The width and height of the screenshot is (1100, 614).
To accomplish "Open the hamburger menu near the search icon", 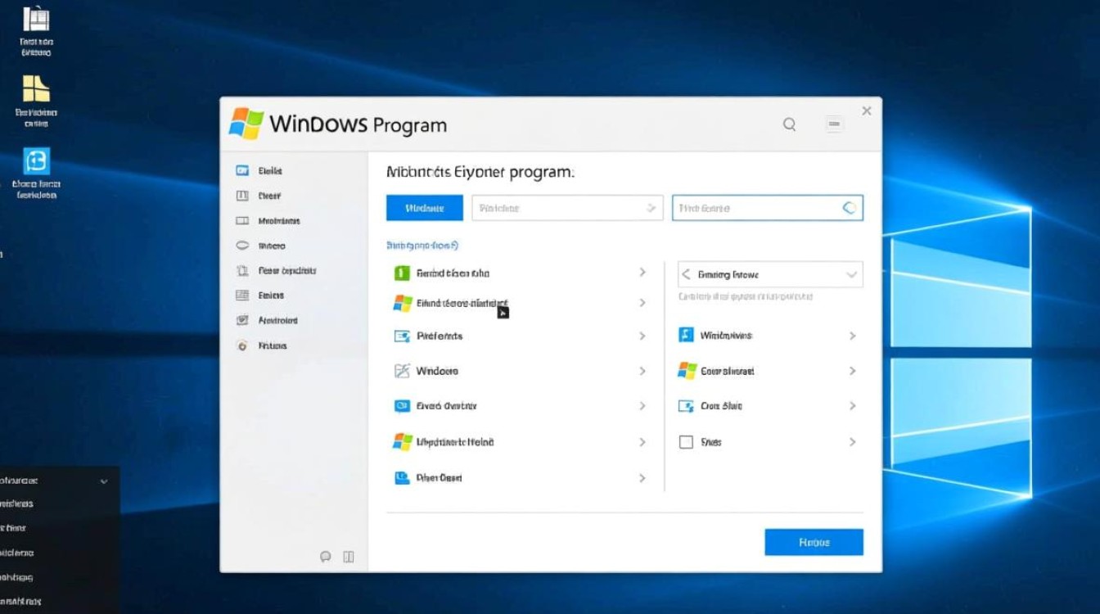I will (834, 124).
